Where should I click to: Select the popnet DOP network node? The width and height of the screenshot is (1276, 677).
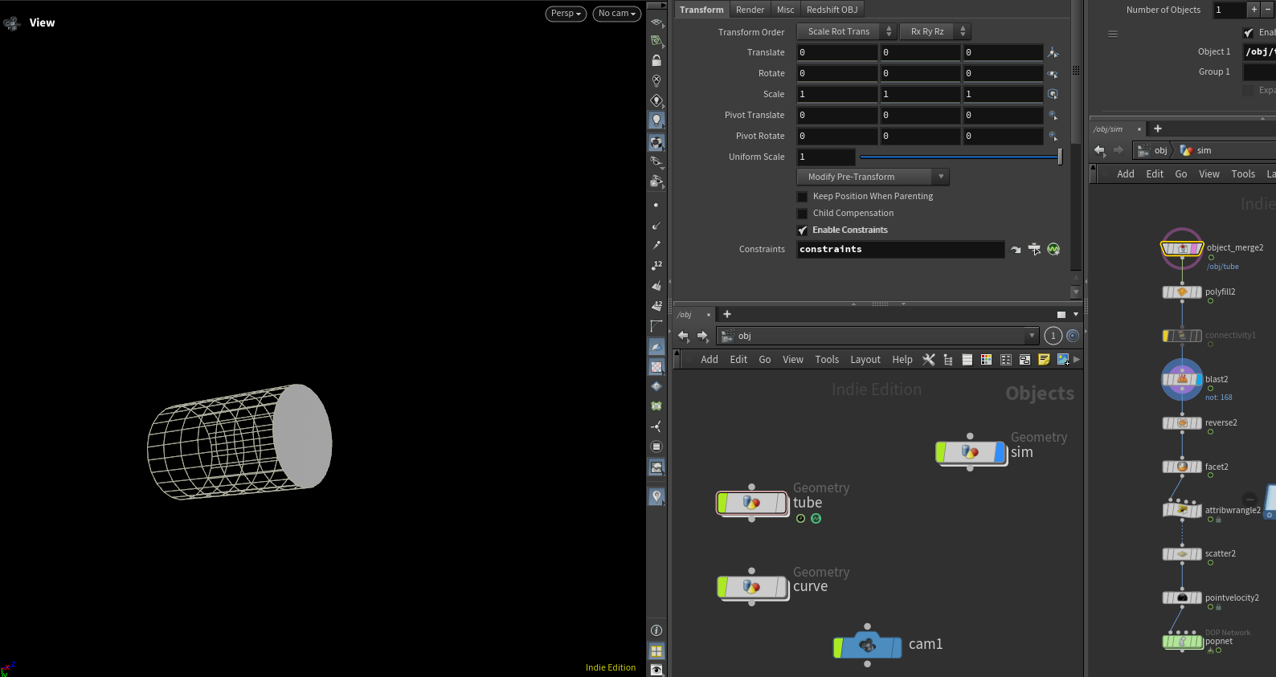[x=1182, y=642]
